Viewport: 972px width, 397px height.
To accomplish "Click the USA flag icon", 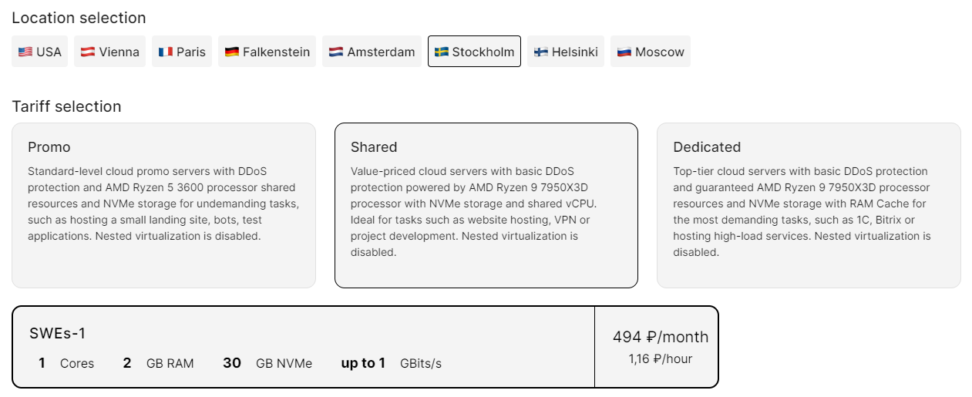I will click(x=25, y=52).
